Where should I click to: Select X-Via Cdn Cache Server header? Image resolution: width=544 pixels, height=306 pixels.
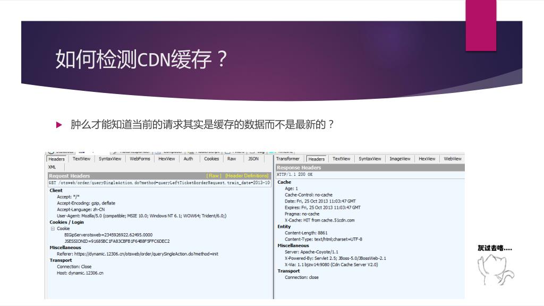(331, 265)
